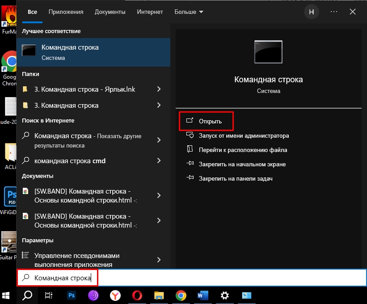Click the Opera browser taskbar icon
The width and height of the screenshot is (367, 304).
tap(137, 295)
